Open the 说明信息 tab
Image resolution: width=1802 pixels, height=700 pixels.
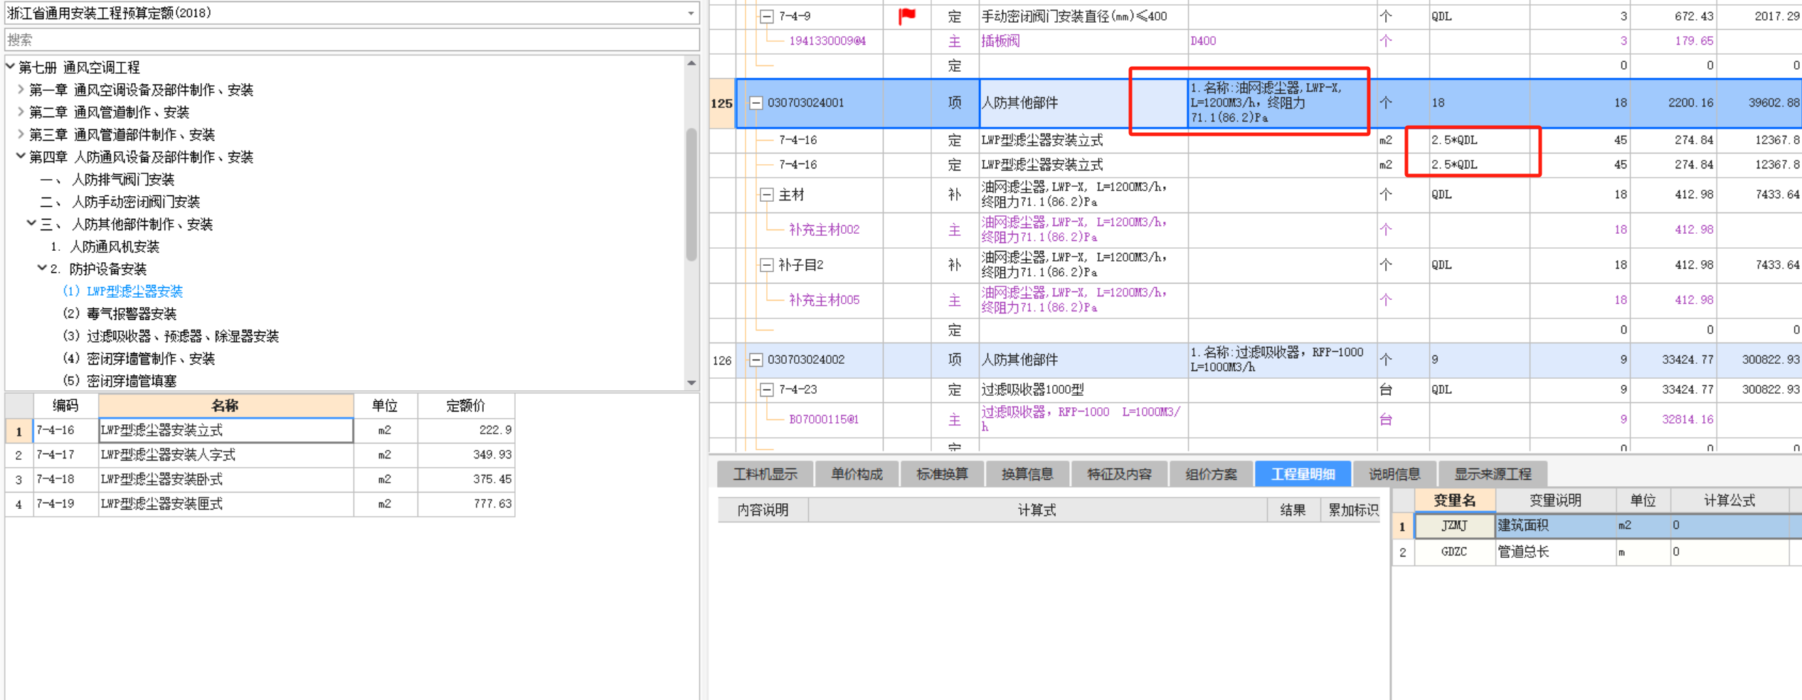click(1394, 474)
